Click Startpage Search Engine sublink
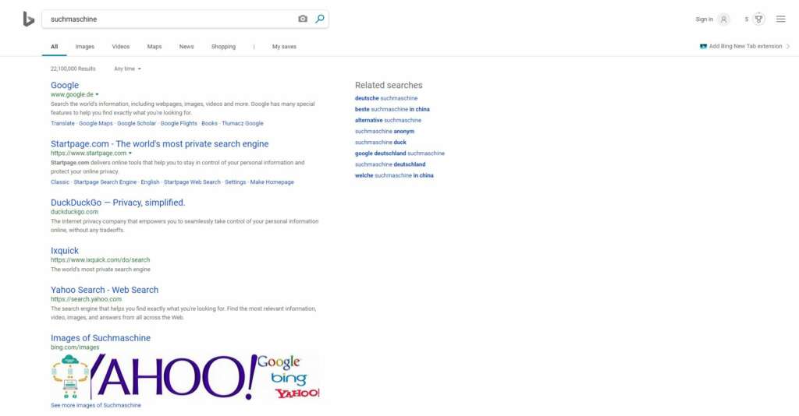This screenshot has height=416, width=799. [x=105, y=182]
